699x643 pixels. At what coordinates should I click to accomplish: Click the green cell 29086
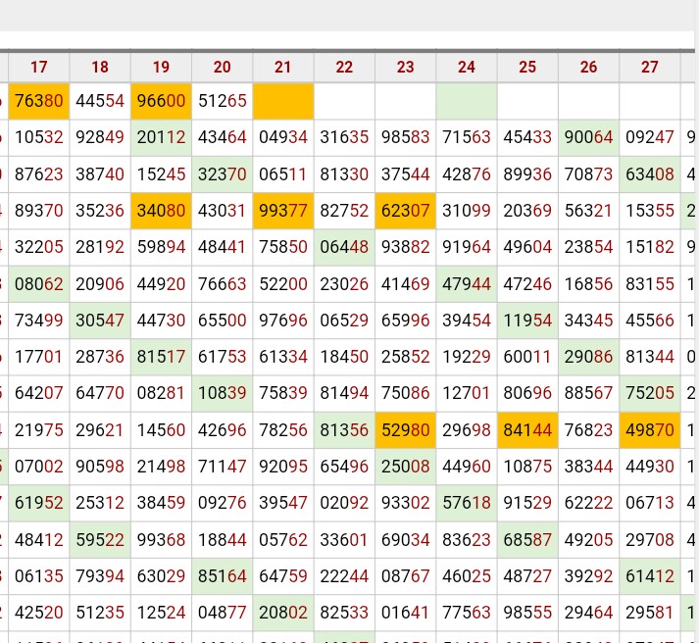click(588, 357)
